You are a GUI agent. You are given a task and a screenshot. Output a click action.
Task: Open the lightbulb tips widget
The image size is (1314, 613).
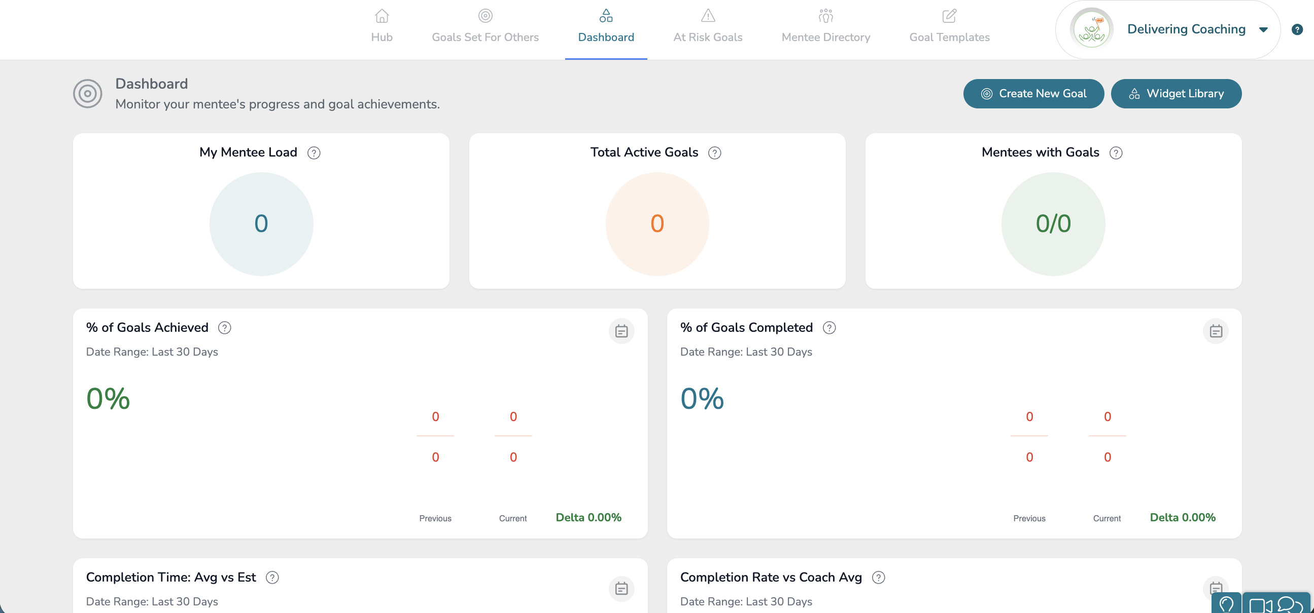click(x=1226, y=604)
